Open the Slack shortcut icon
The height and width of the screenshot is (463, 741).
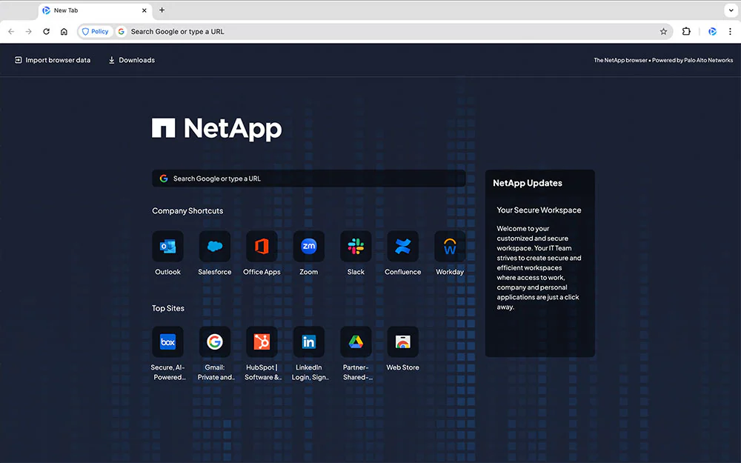point(356,247)
